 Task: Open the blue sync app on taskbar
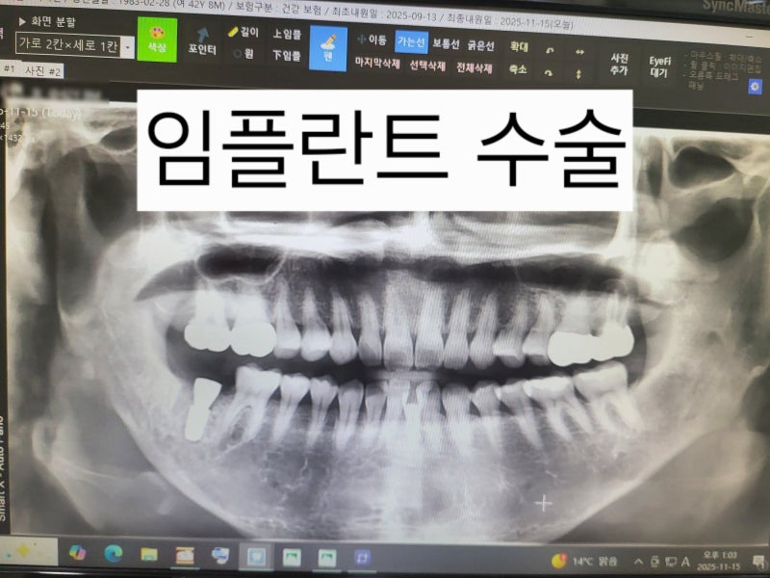click(x=362, y=559)
